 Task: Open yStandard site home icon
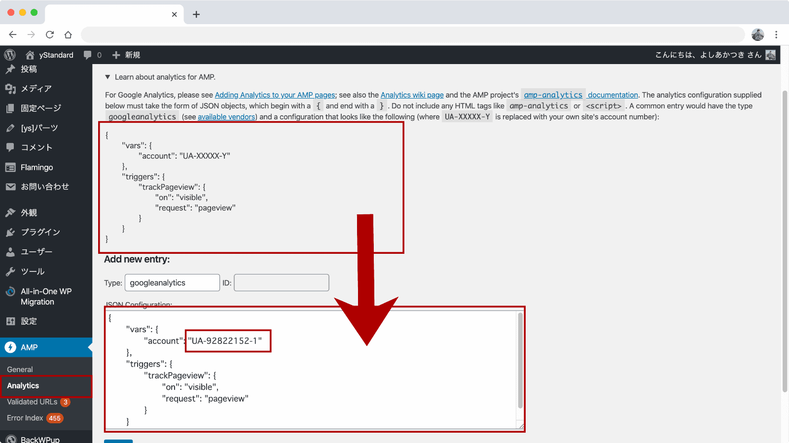click(x=30, y=55)
